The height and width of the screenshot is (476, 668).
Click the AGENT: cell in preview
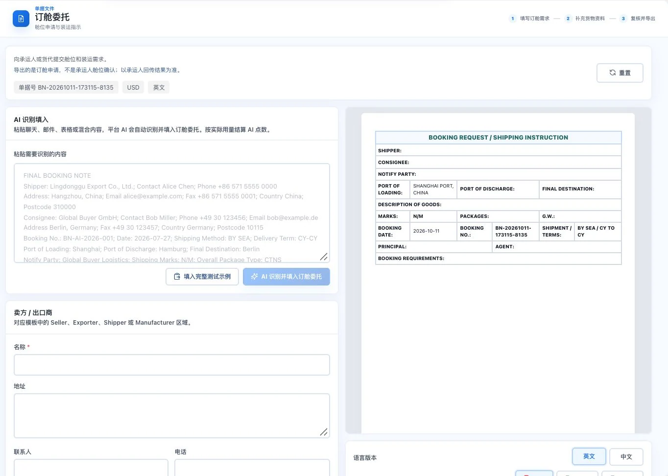coord(557,247)
